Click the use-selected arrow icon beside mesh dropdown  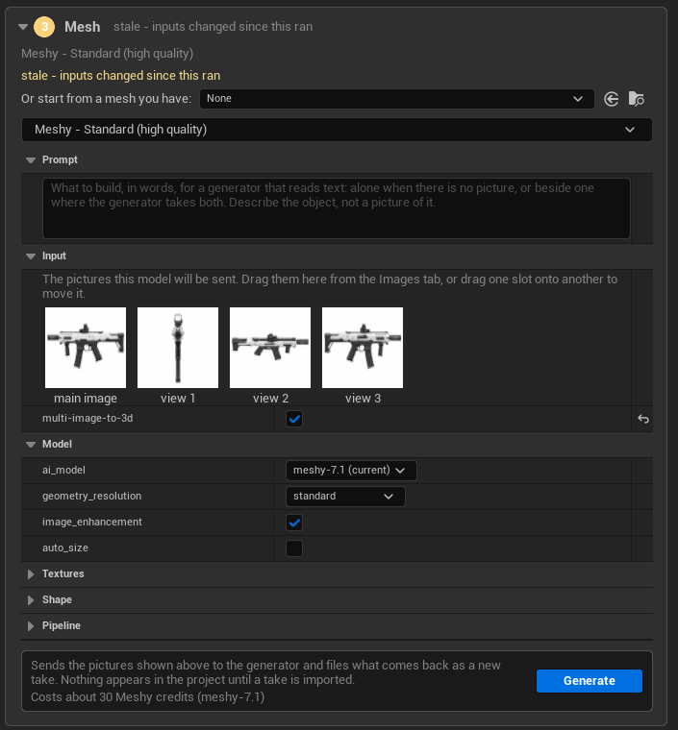tap(611, 99)
